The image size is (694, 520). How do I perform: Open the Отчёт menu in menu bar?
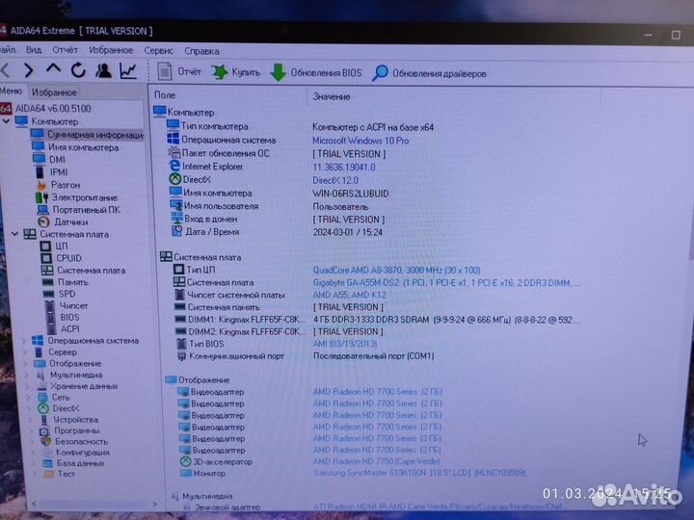66,50
